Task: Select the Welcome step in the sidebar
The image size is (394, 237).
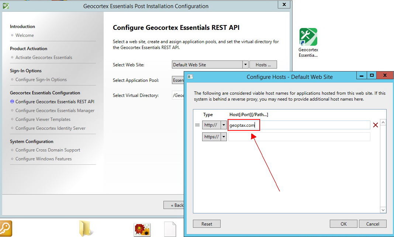Action: [x=24, y=35]
